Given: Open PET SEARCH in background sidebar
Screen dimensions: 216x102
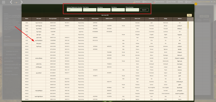Looking at the screenshot, I should (x=8, y=71).
